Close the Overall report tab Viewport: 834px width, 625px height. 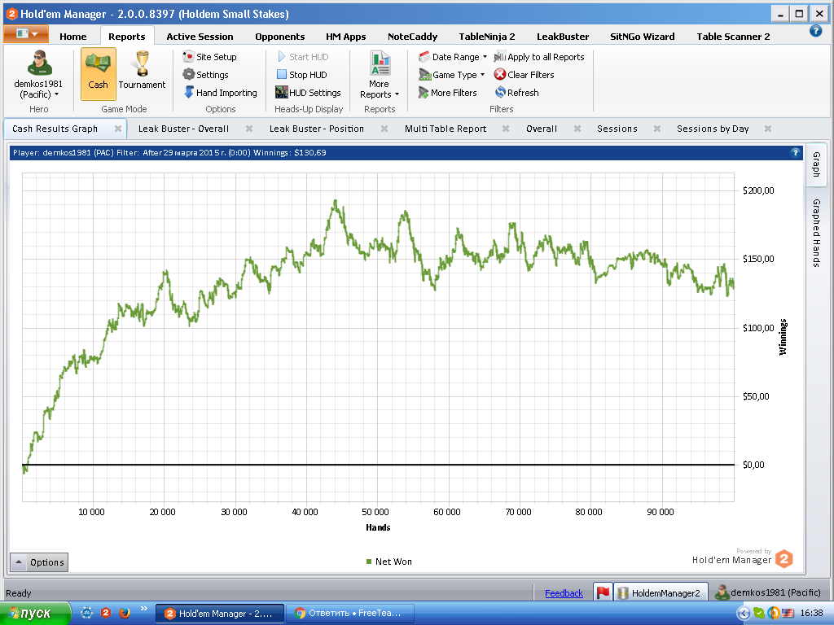click(577, 129)
